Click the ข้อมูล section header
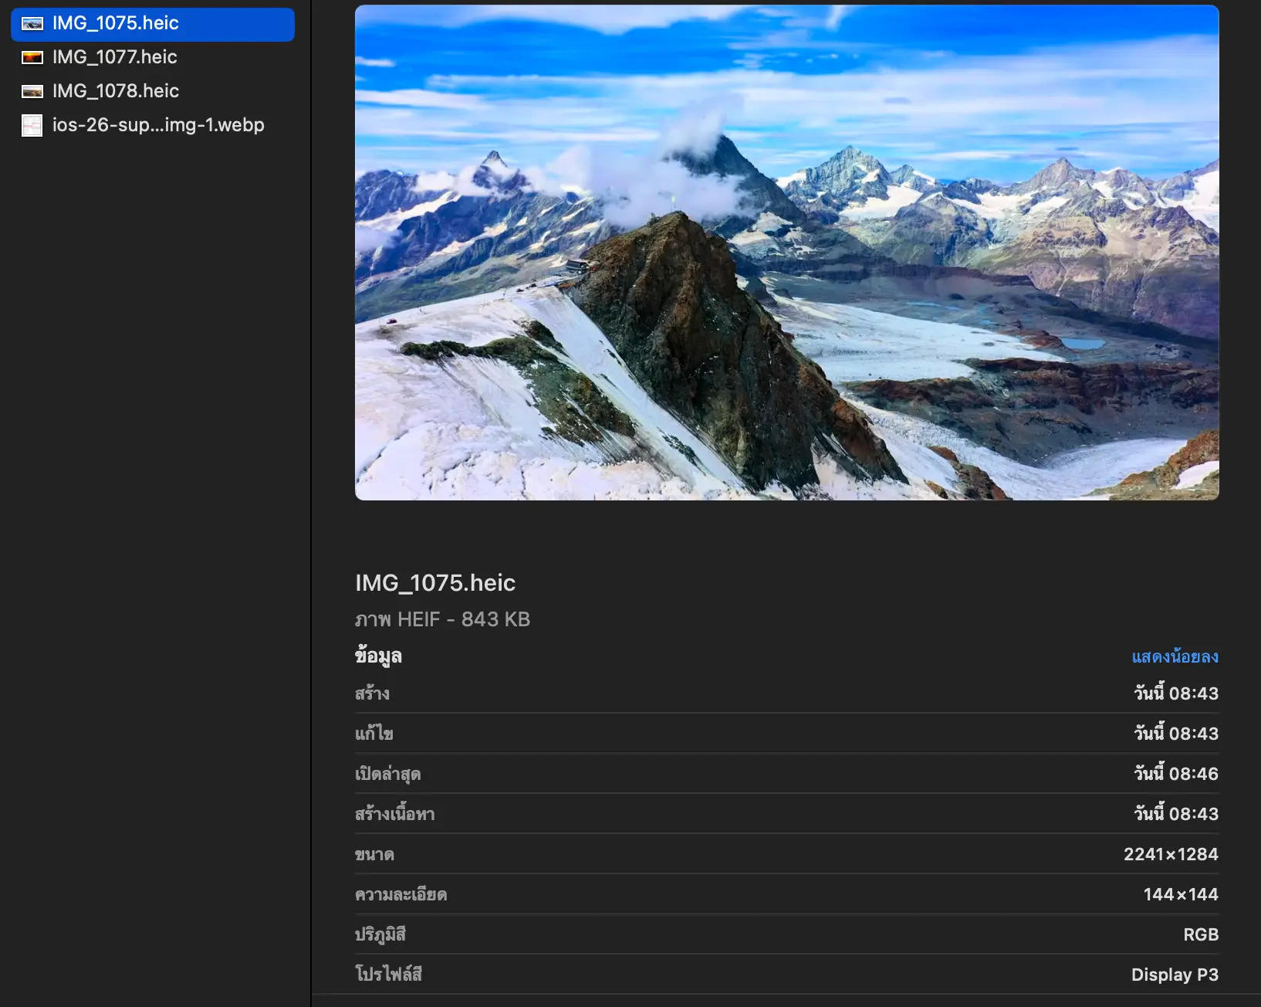1261x1007 pixels. click(x=378, y=656)
